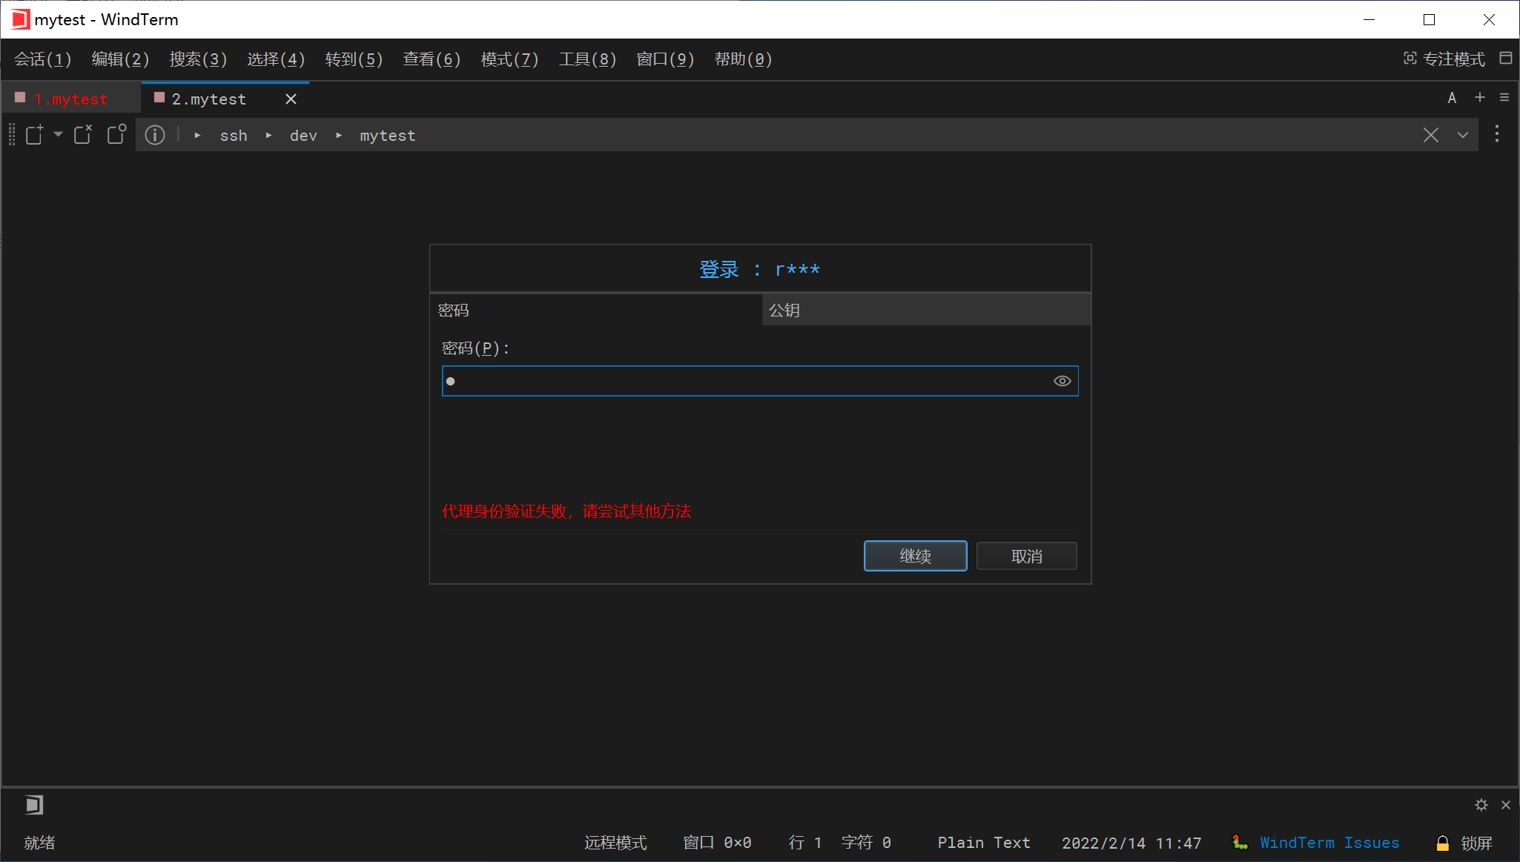The image size is (1520, 862).
Task: Toggle password visibility with the eye icon
Action: pyautogui.click(x=1061, y=380)
